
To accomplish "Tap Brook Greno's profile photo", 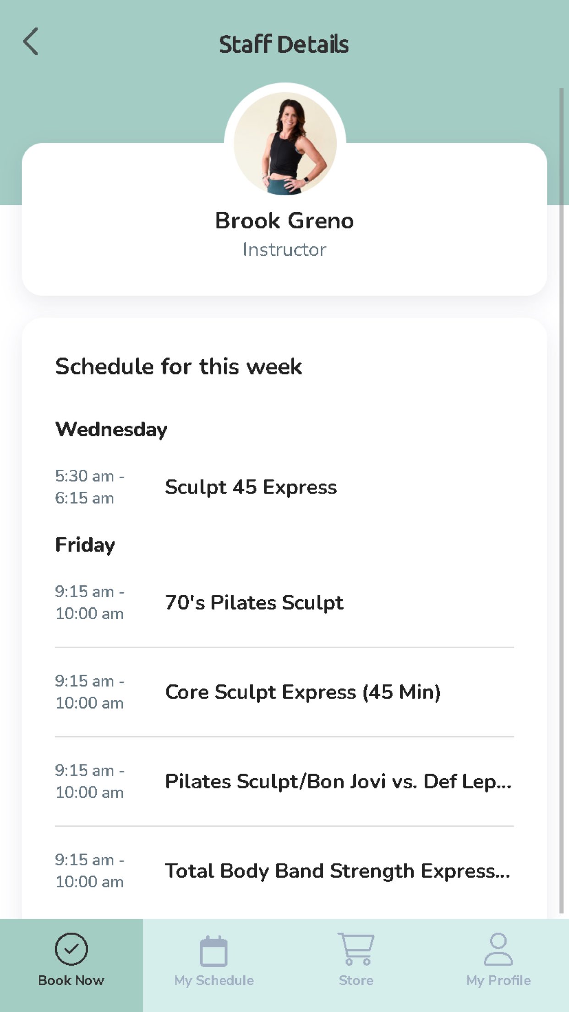I will 285,143.
